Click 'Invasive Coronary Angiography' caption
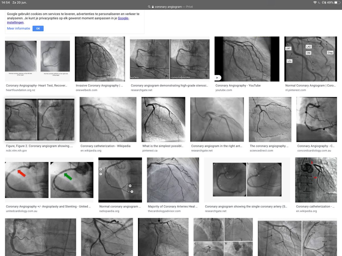 [99, 85]
